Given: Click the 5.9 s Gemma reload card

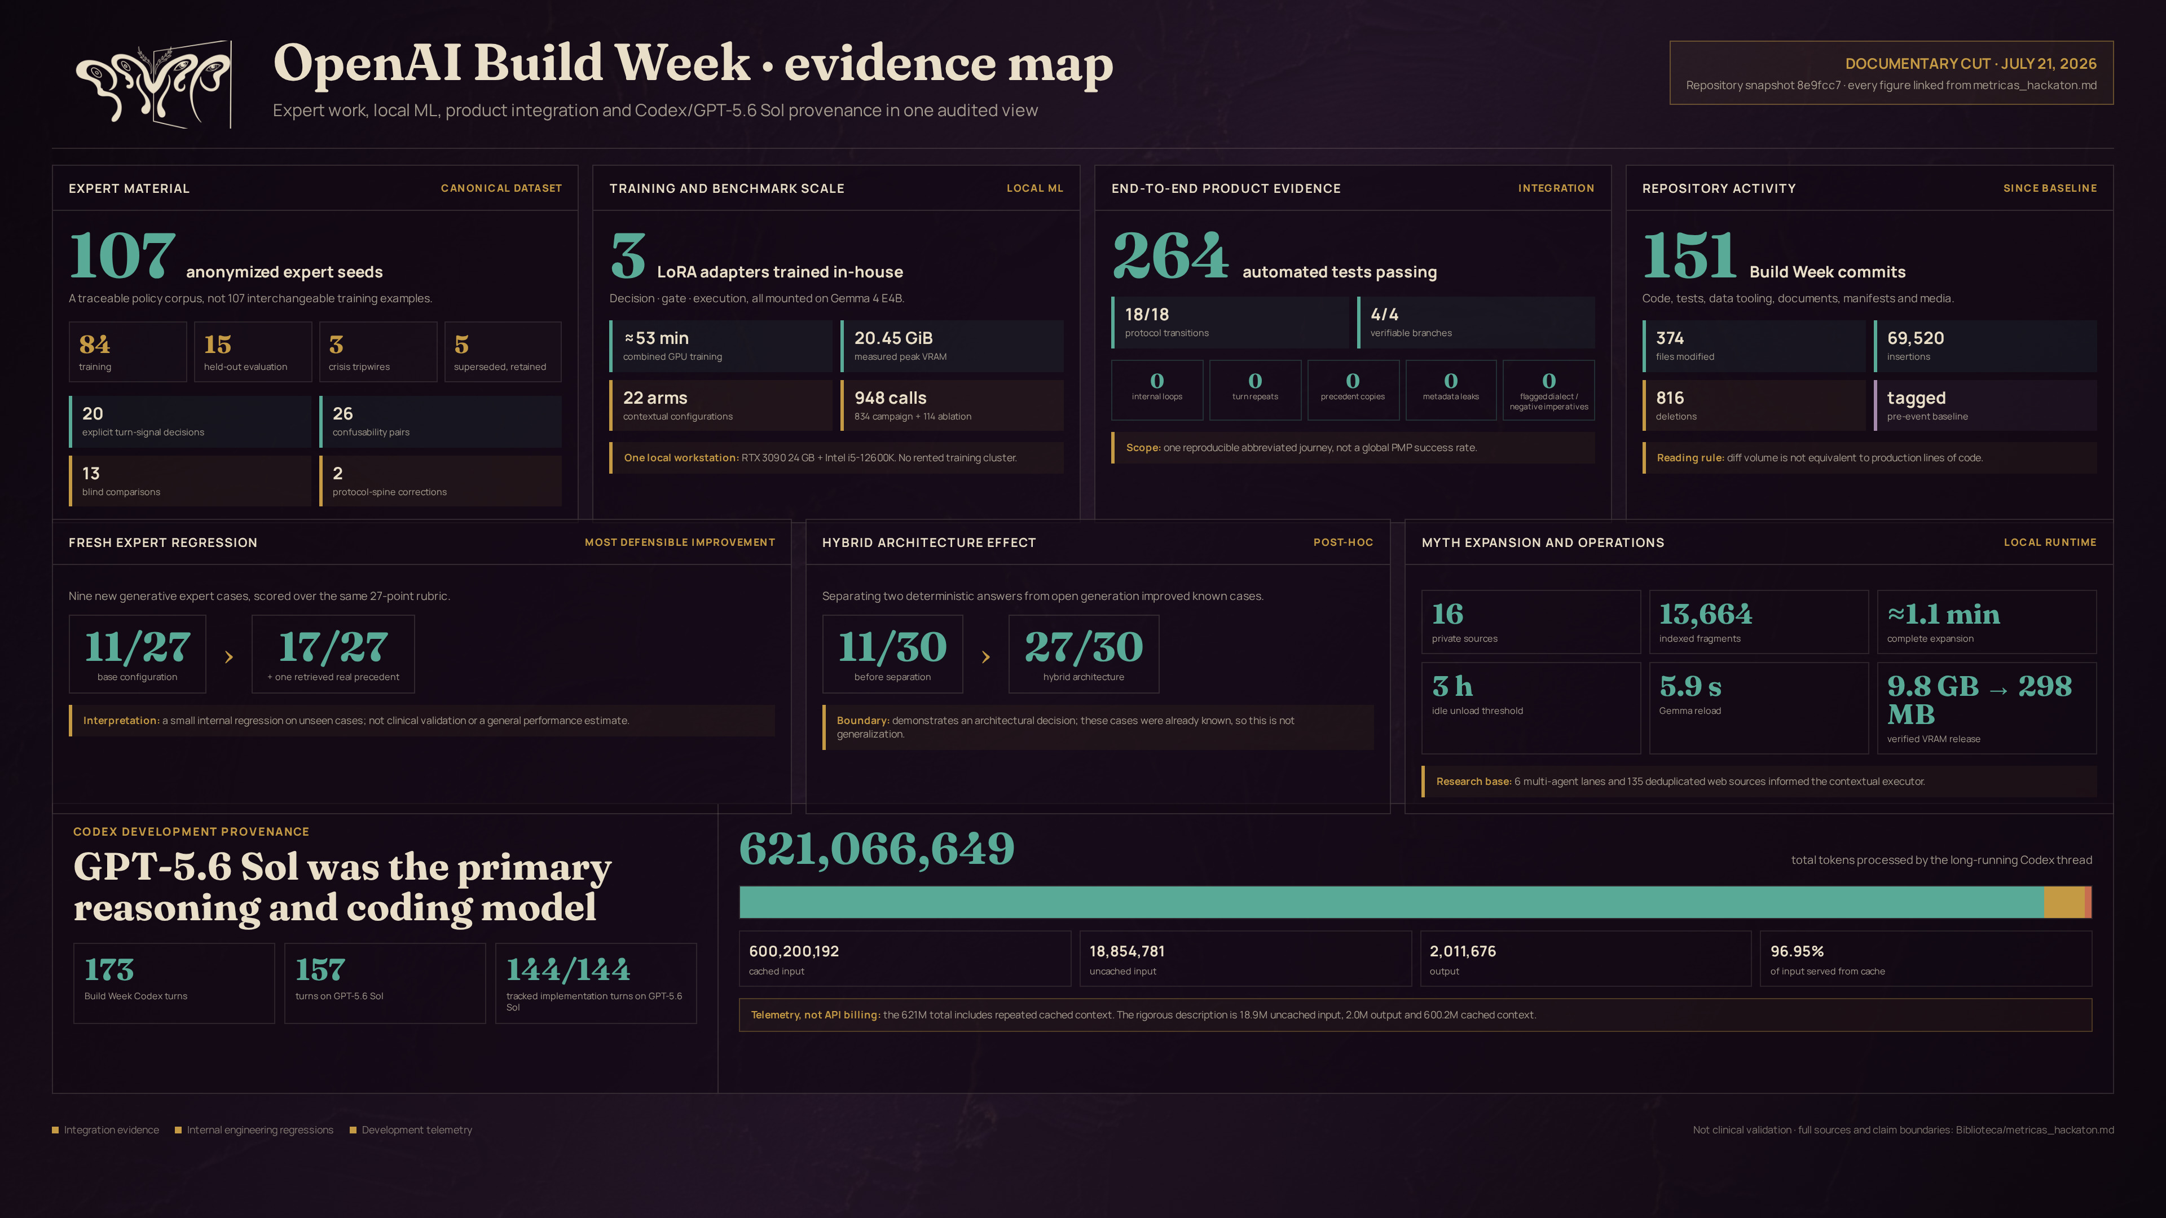Looking at the screenshot, I should coord(1758,708).
